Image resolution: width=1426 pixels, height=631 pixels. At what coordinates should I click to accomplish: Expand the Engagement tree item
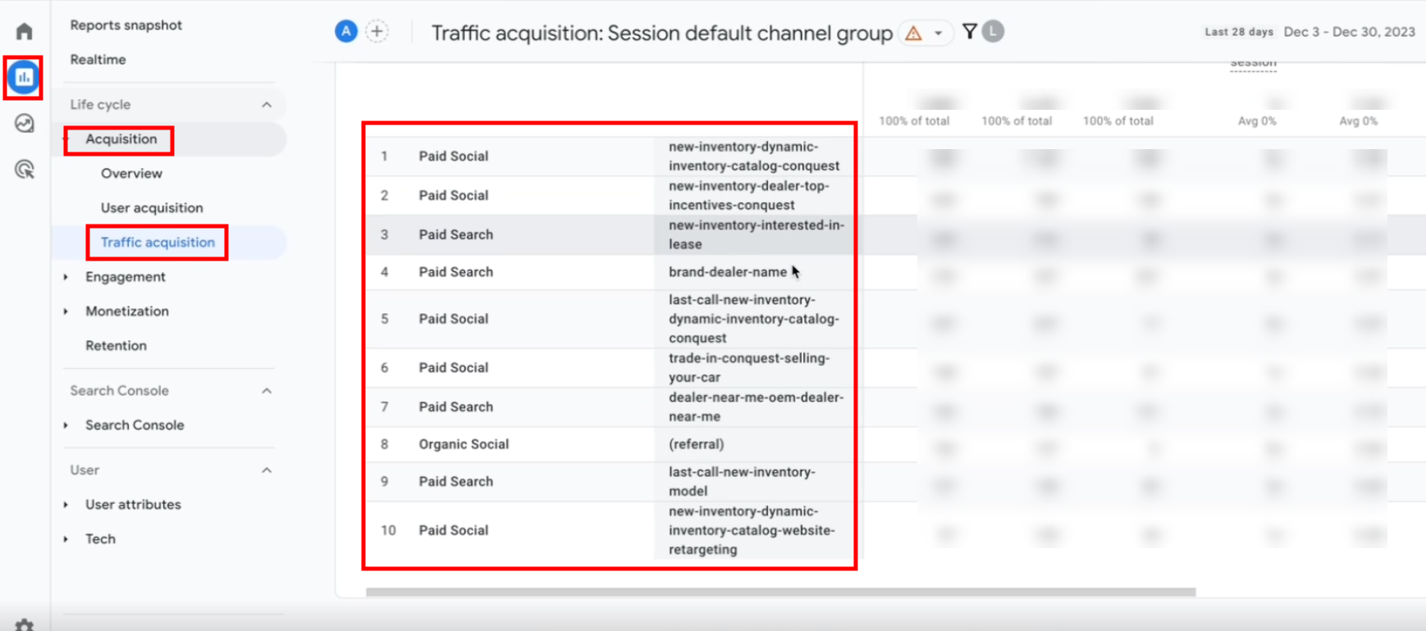click(66, 277)
